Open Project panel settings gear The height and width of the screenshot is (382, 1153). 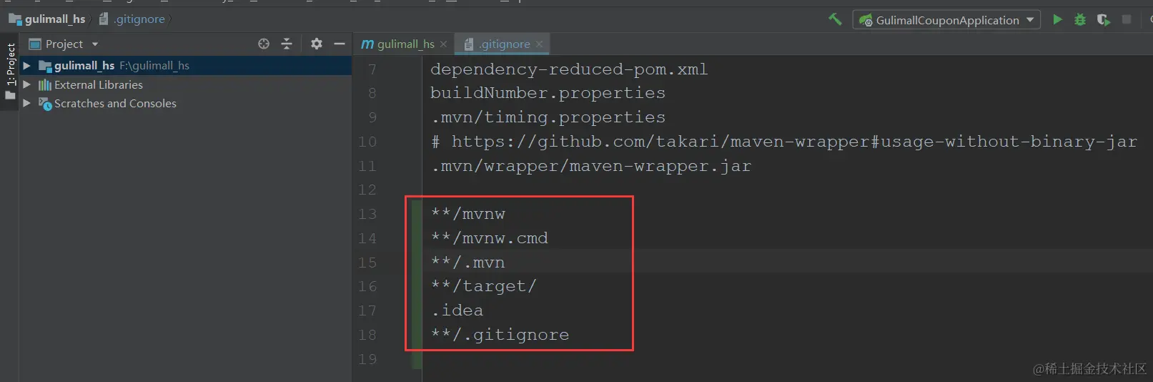[x=317, y=44]
